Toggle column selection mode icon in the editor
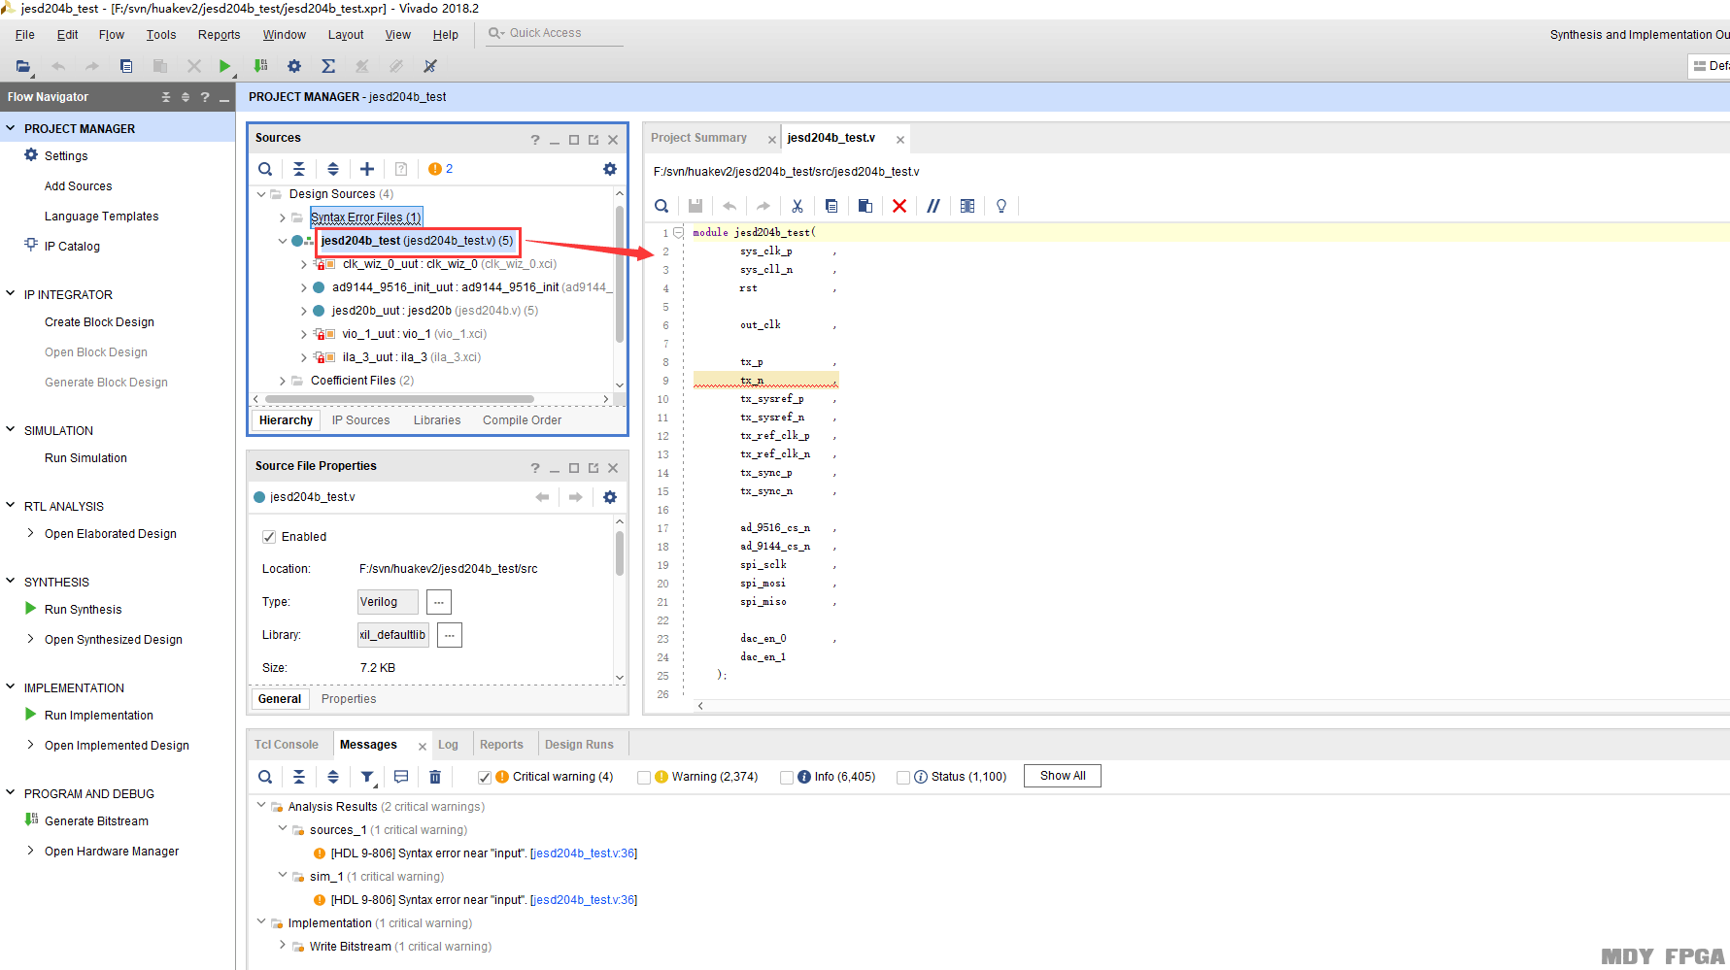1730x970 pixels. [x=967, y=206]
